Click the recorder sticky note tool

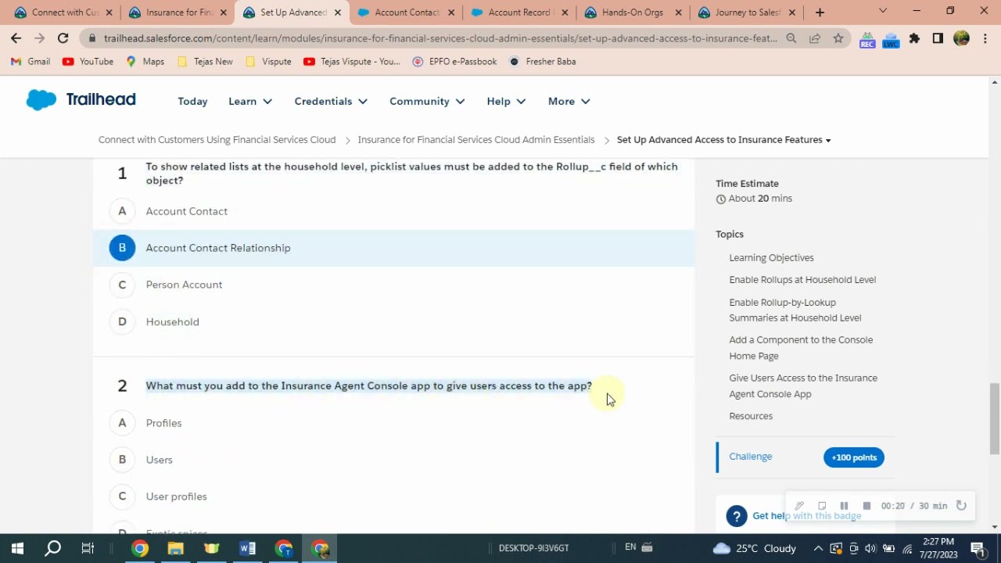tap(822, 506)
